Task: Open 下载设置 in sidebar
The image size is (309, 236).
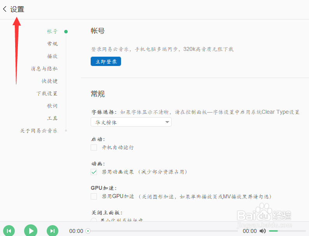Action: (x=47, y=93)
